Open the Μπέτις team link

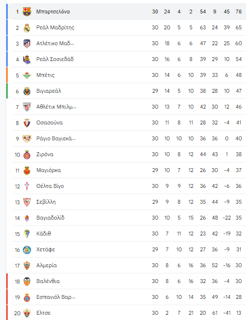click(x=45, y=75)
